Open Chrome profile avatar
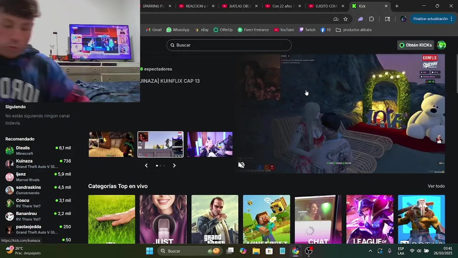 [x=404, y=19]
